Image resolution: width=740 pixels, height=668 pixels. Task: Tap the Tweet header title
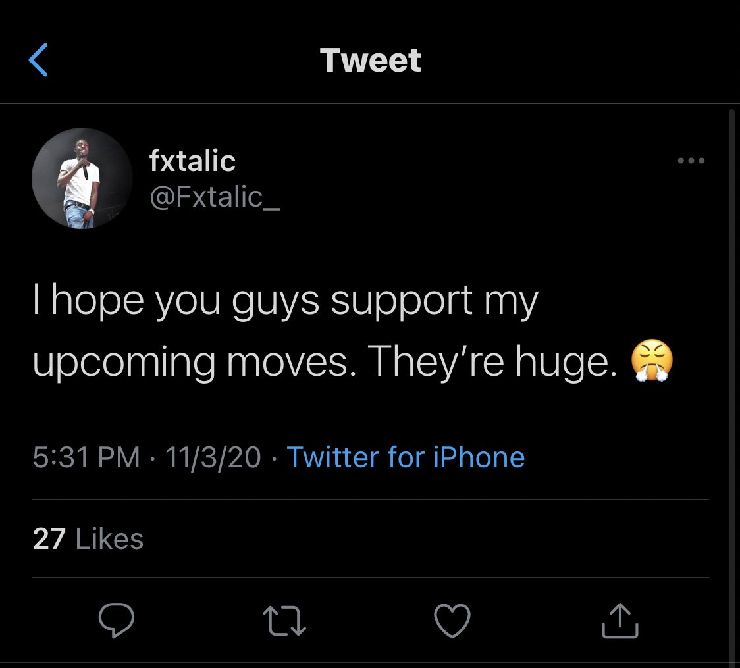[370, 61]
